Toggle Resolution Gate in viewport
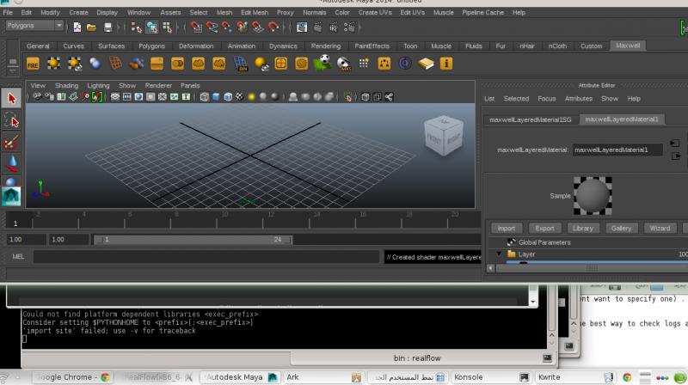 138,96
